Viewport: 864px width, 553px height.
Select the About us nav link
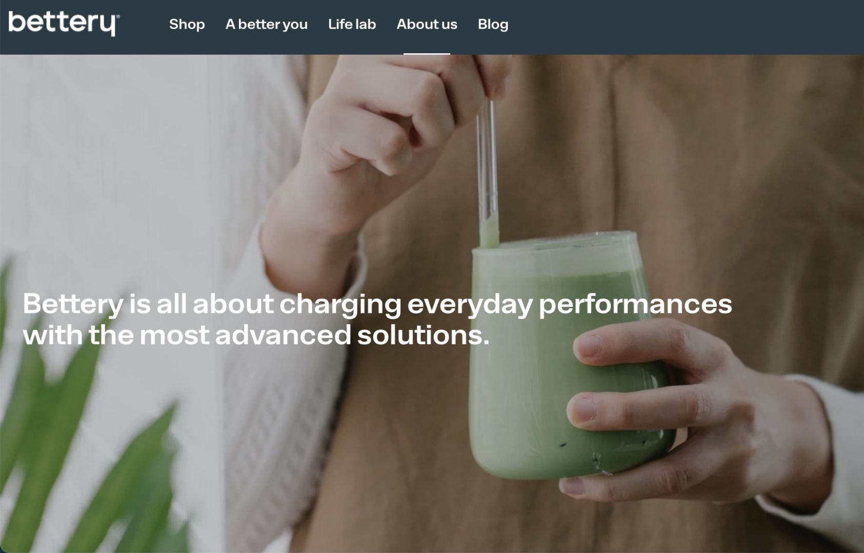[x=427, y=24]
